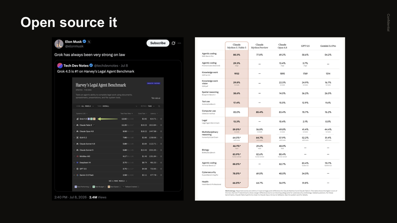Open the Metric: Task dropdown
This screenshot has height=223, width=397.
tap(148, 106)
